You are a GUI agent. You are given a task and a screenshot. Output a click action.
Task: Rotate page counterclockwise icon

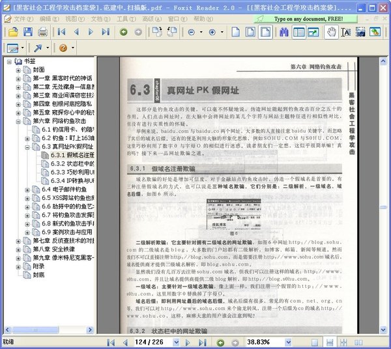click(172, 32)
